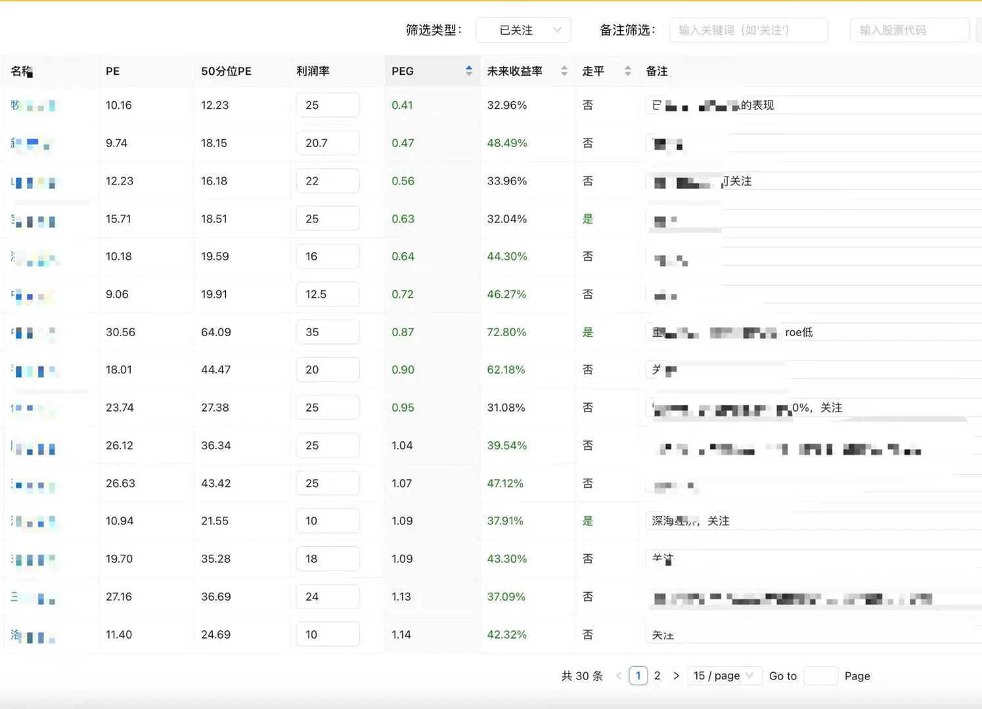Open the 15 / page size dropdown

[x=724, y=676]
